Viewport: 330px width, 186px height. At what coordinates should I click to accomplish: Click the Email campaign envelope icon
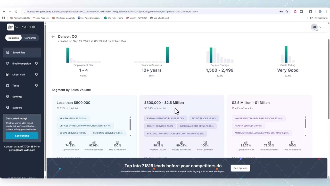point(7,64)
